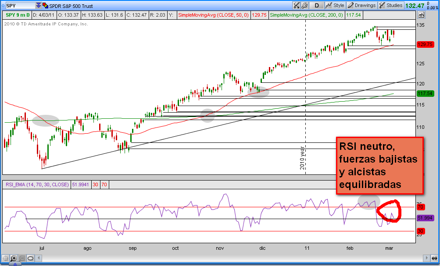
Task: Expand the bottom panel double-chevron tab
Action: click(x=15, y=264)
